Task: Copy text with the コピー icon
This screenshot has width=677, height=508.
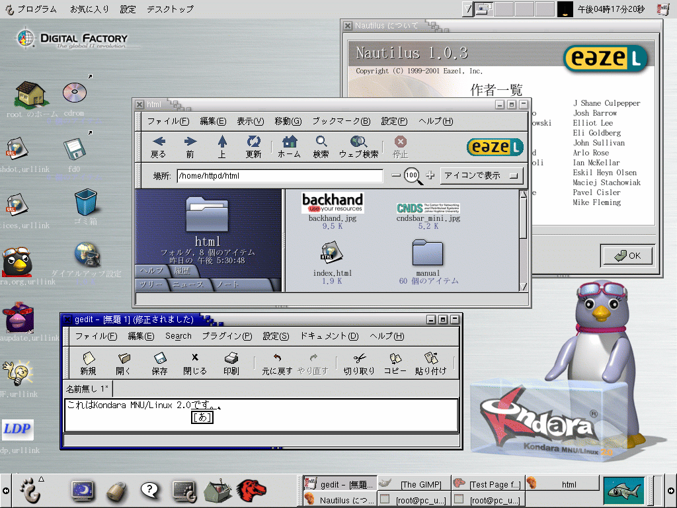Action: 395,363
